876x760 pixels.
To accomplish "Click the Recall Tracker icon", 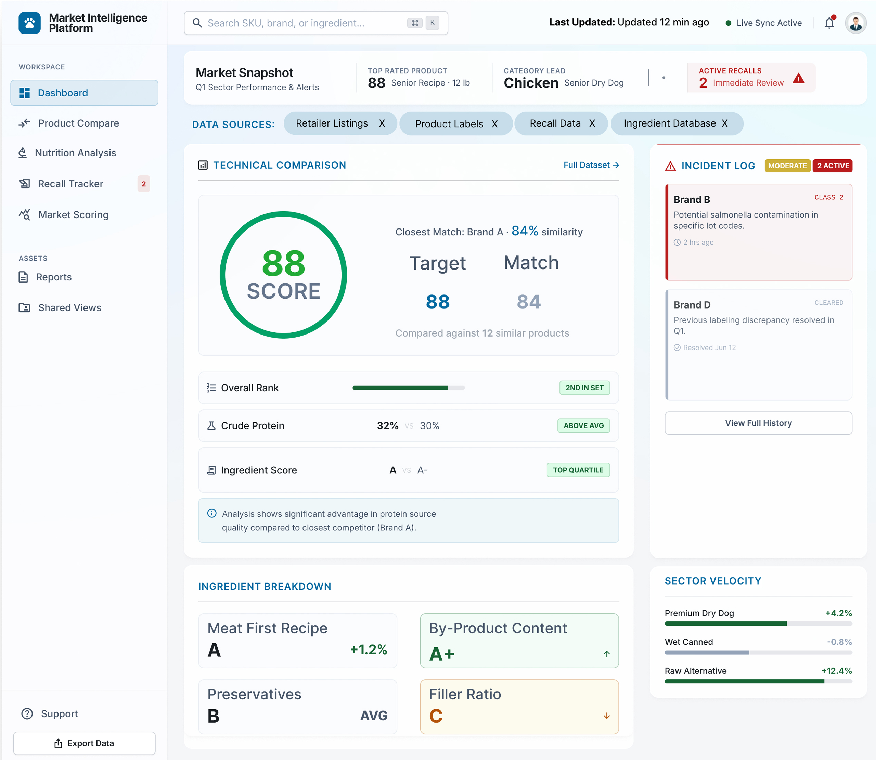I will (25, 184).
